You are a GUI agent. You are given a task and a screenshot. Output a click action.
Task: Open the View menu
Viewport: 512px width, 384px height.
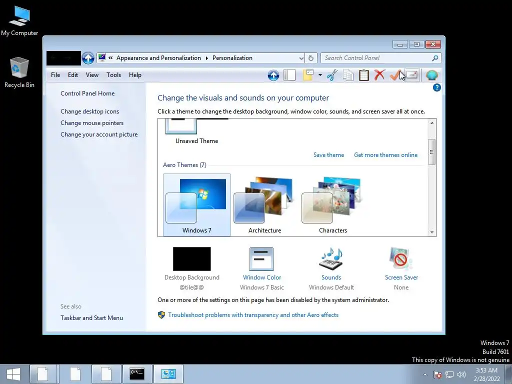tap(92, 75)
